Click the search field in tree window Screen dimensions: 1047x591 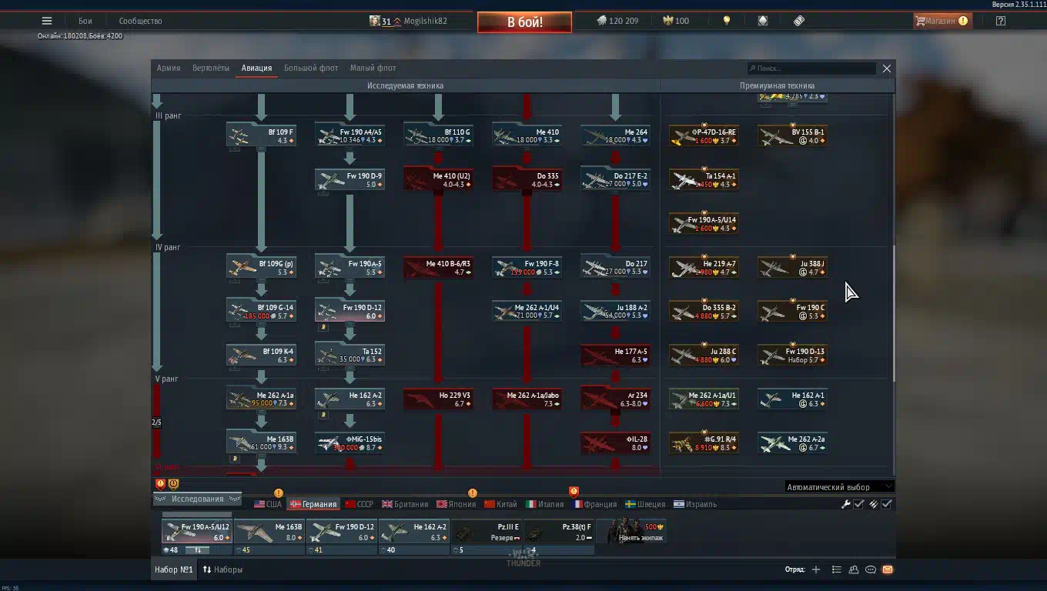tap(811, 68)
